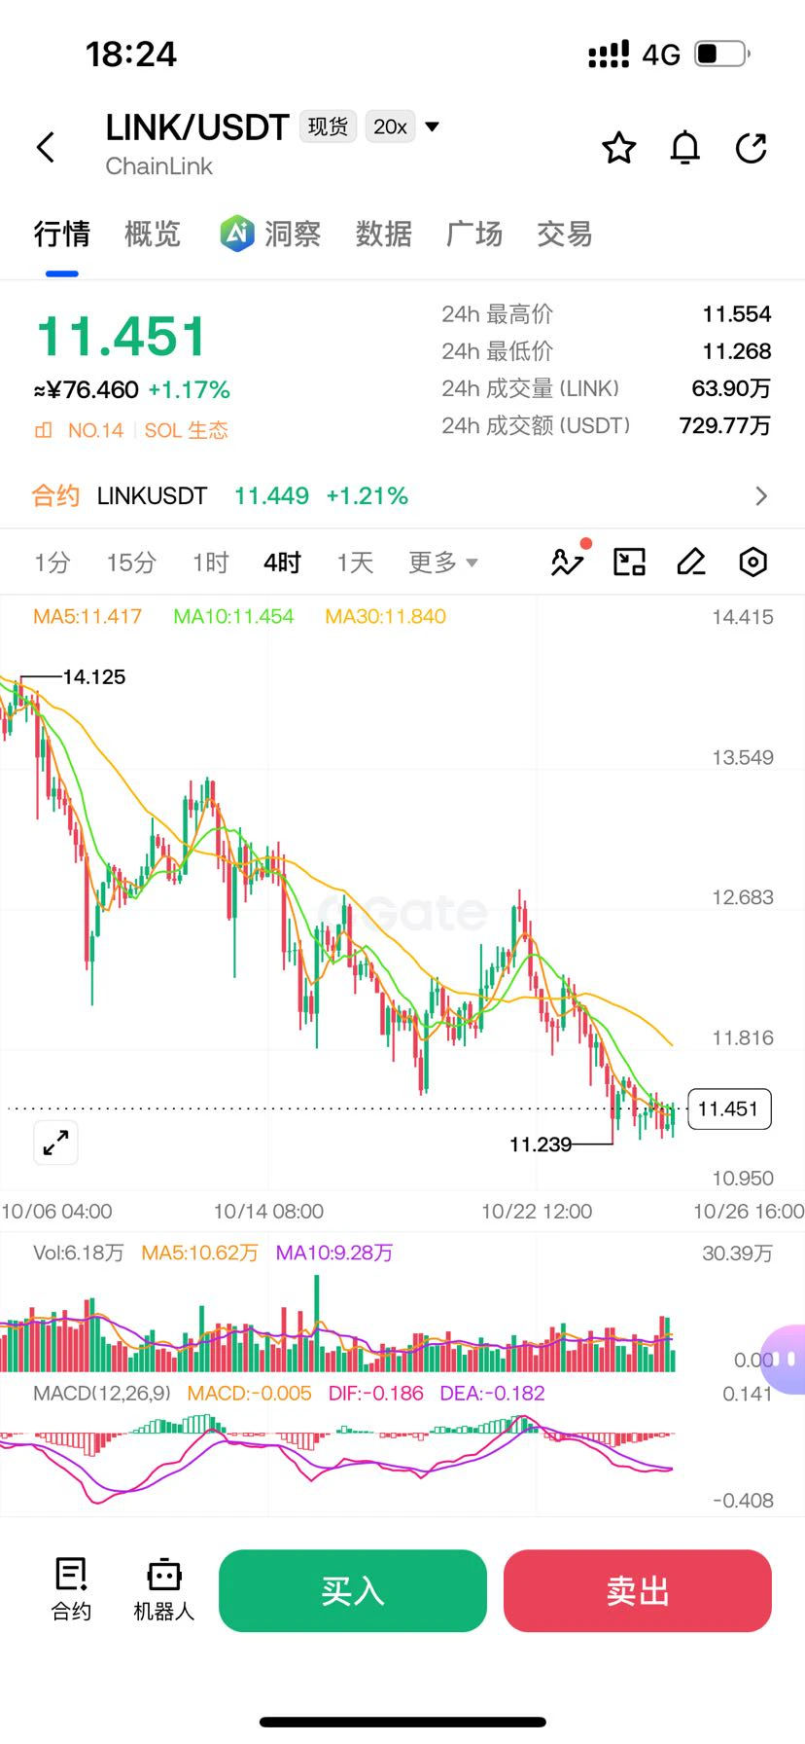Tap the 24h 最高价 value 11.554

pyautogui.click(x=737, y=314)
